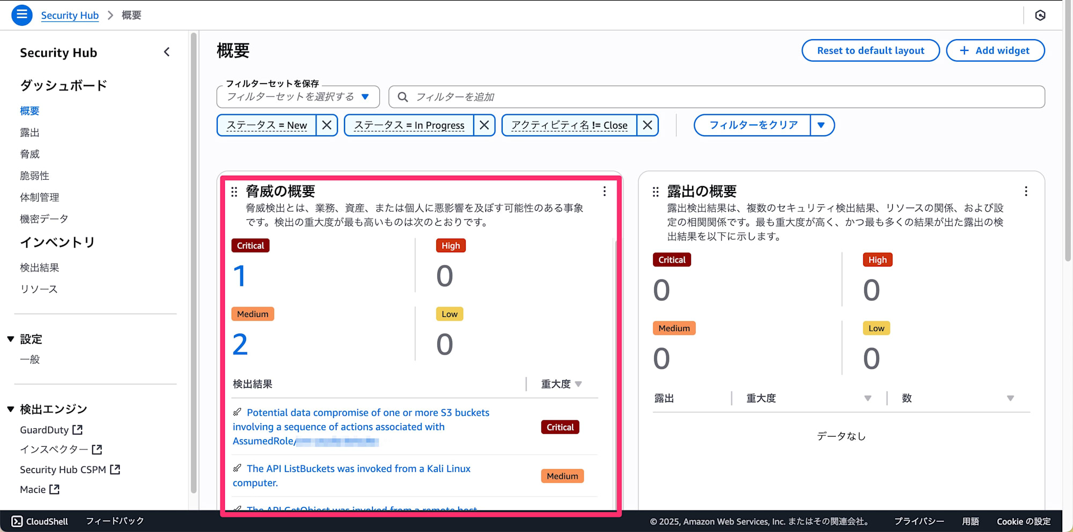
Task: Open 用語 in the footer
Action: (x=971, y=521)
